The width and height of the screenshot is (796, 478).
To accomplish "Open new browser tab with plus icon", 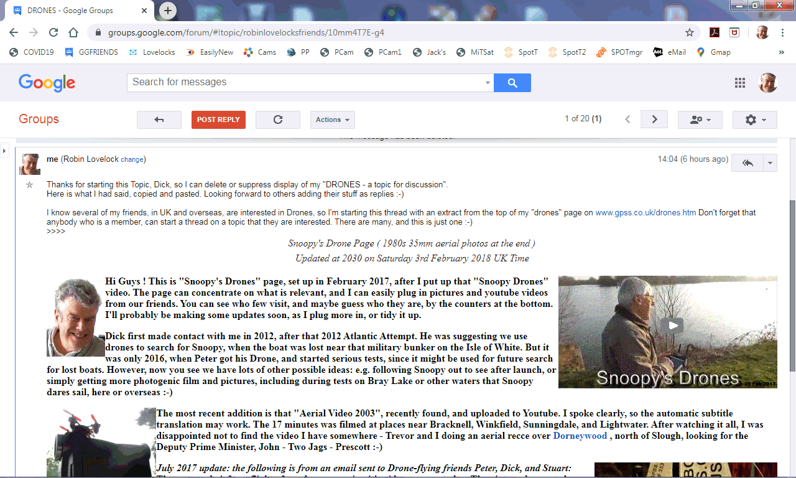I will click(x=168, y=11).
